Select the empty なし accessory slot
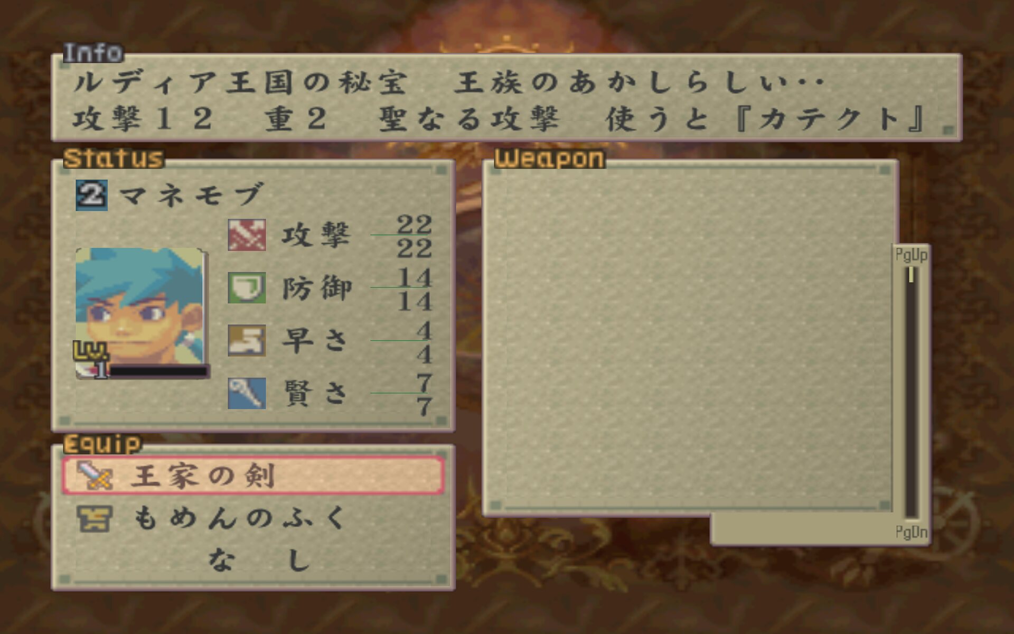Screen dimensions: 1014x634 point(253,560)
